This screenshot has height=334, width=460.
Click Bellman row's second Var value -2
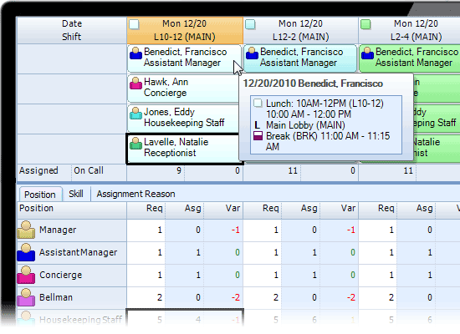point(351,297)
